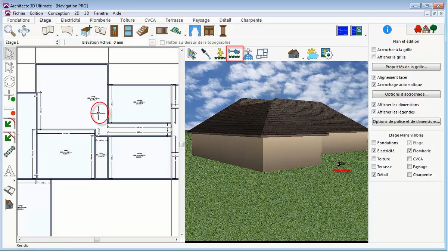Select the zoom magnifier tool
Image resolution: width=448 pixels, height=251 pixels.
tap(10, 31)
